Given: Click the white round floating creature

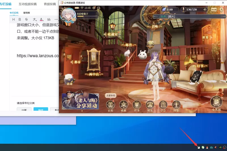Looking at the screenshot, I should (142, 55).
